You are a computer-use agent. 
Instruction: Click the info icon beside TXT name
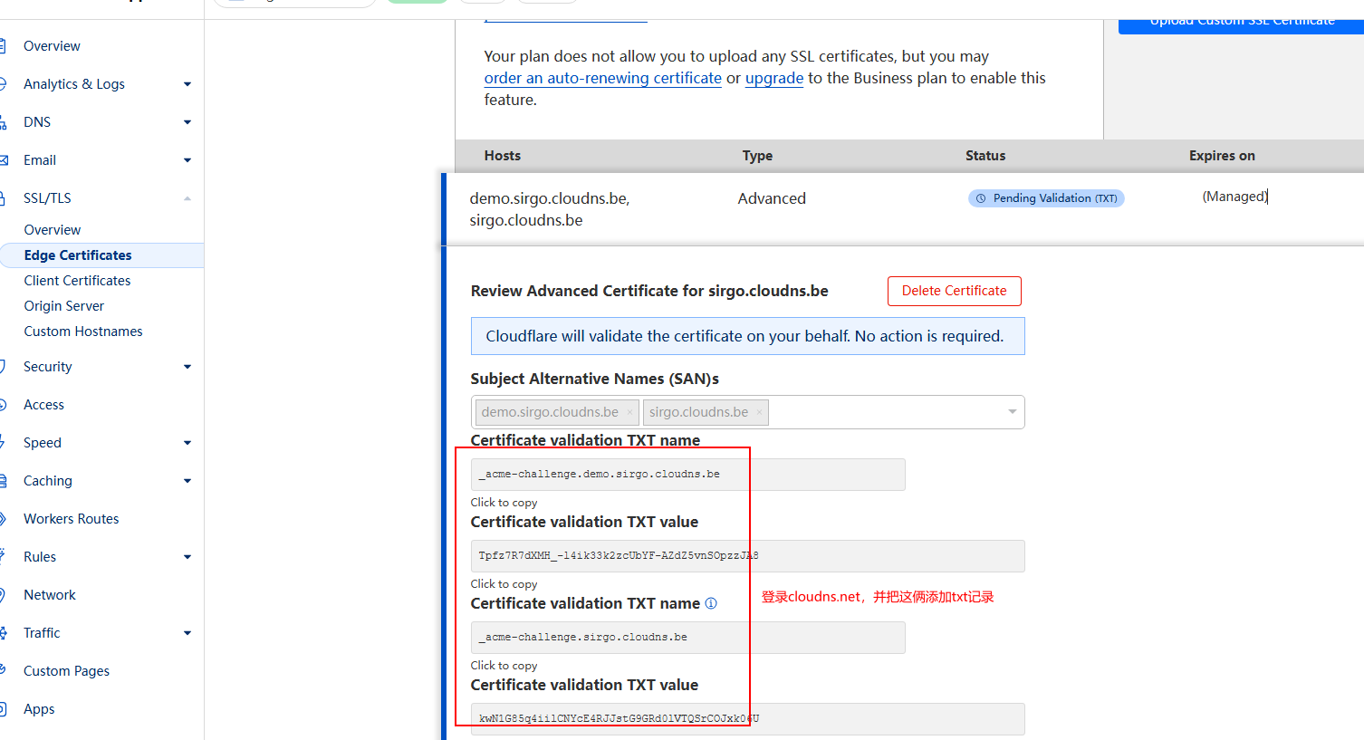point(711,603)
